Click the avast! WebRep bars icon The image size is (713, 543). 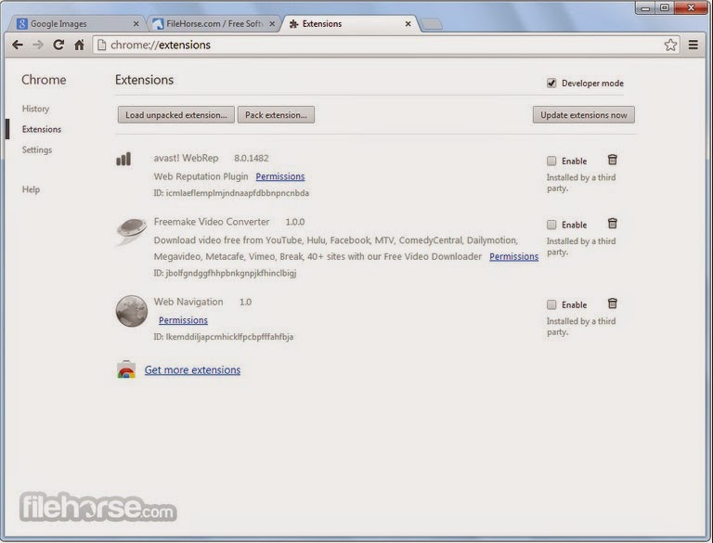[x=123, y=159]
